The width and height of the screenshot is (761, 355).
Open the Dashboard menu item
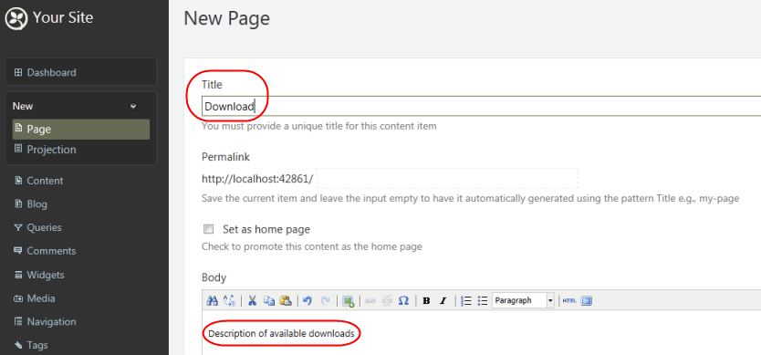tap(81, 72)
